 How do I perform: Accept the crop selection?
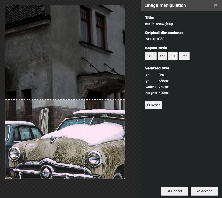pos(204,191)
